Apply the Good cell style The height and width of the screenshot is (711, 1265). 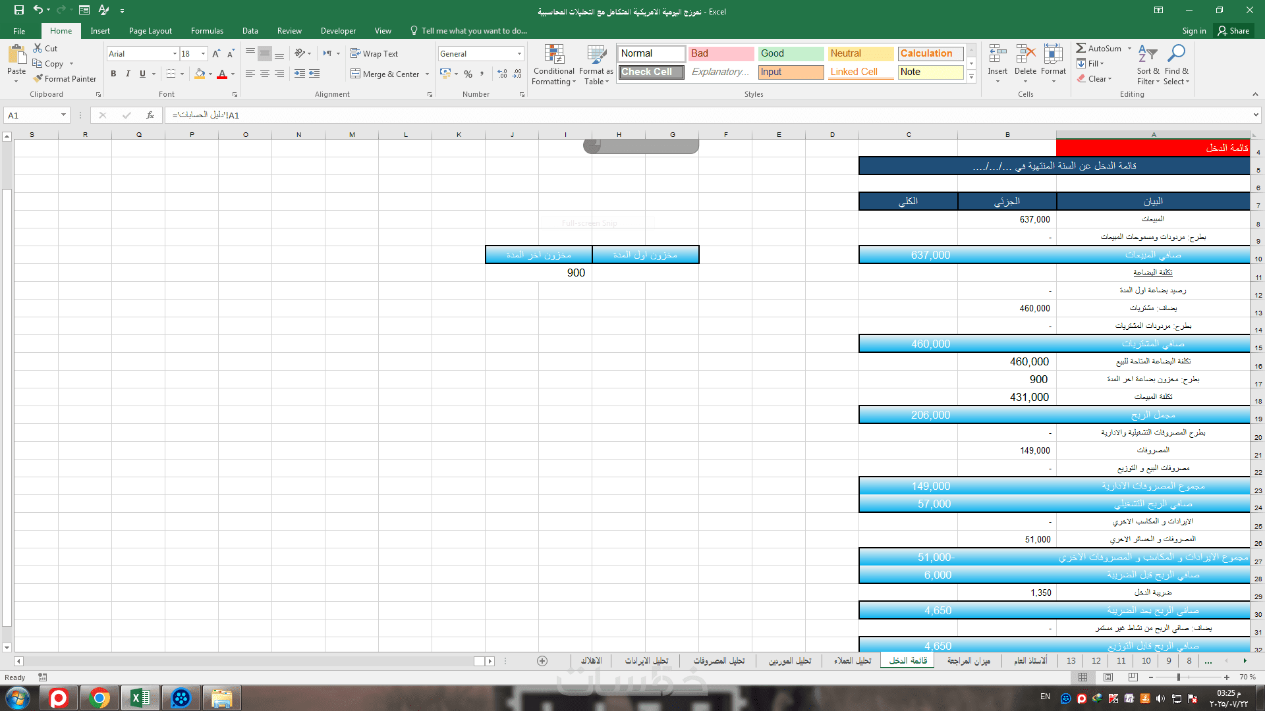click(x=790, y=53)
